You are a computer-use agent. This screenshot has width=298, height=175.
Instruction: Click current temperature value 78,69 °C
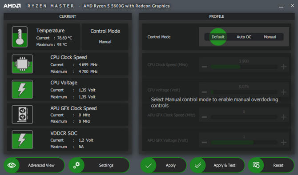pos(64,38)
